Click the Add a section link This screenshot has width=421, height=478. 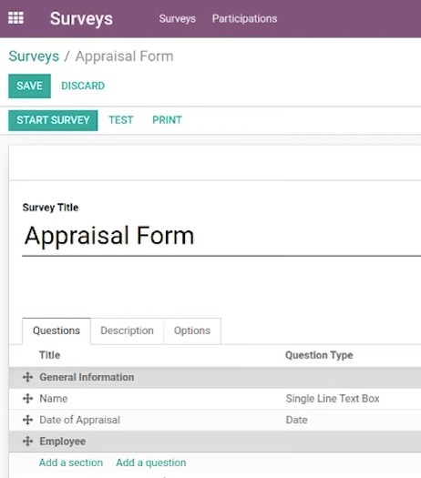(71, 463)
